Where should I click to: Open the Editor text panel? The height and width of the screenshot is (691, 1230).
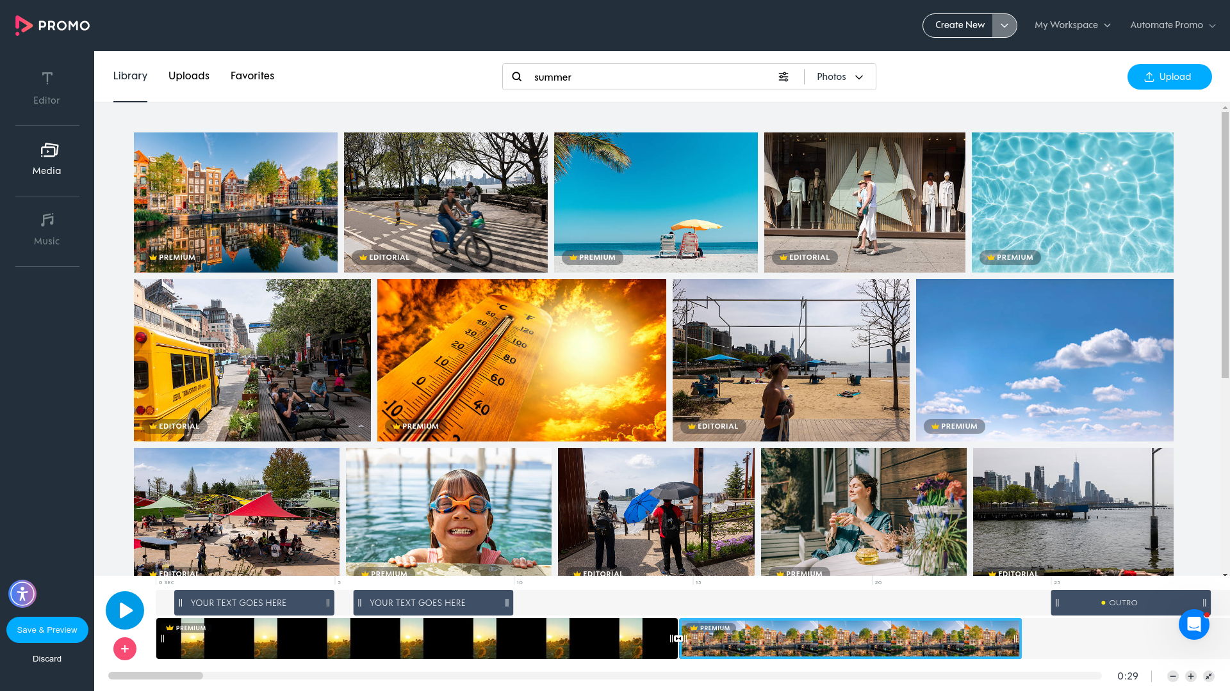47,88
